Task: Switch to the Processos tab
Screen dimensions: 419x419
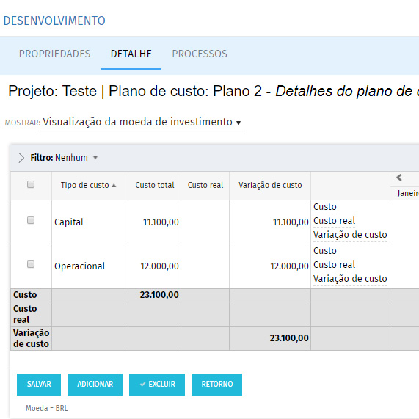Action: 200,54
